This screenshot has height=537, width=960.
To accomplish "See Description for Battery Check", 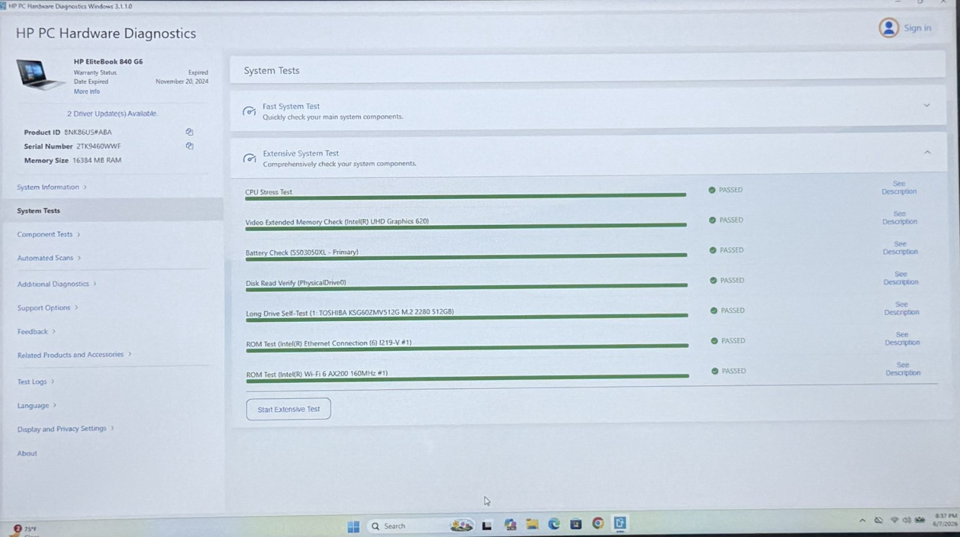I will tap(900, 248).
